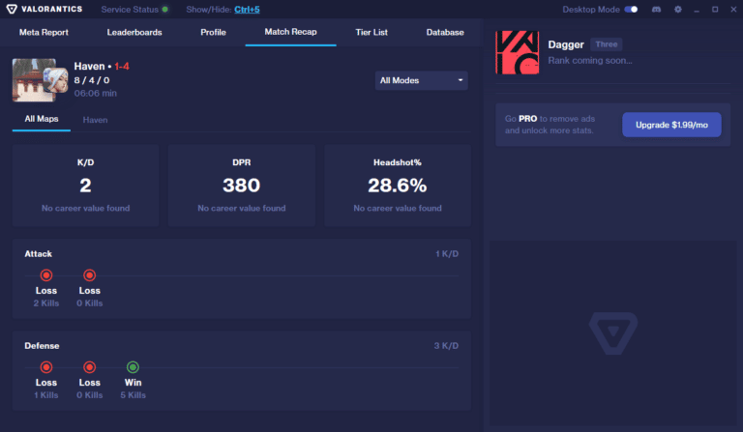The image size is (743, 432).
Task: Click the '06:06 min' duration text
Action: pyautogui.click(x=95, y=93)
